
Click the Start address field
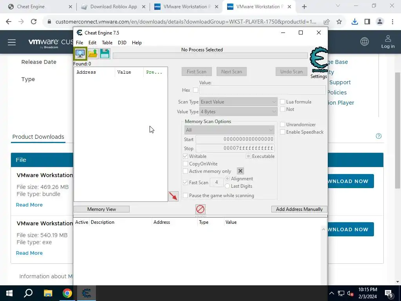(x=235, y=139)
